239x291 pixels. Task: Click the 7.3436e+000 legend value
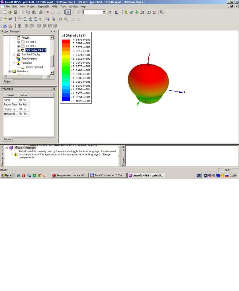coord(81,40)
